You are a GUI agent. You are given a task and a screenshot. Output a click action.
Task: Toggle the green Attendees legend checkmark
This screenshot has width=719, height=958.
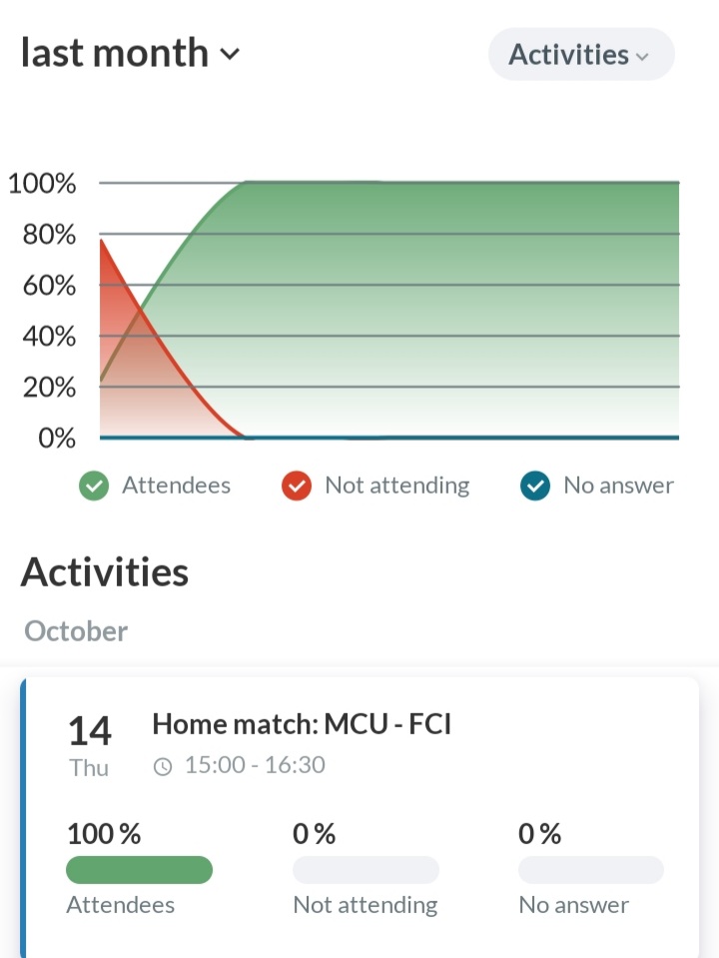tap(94, 486)
